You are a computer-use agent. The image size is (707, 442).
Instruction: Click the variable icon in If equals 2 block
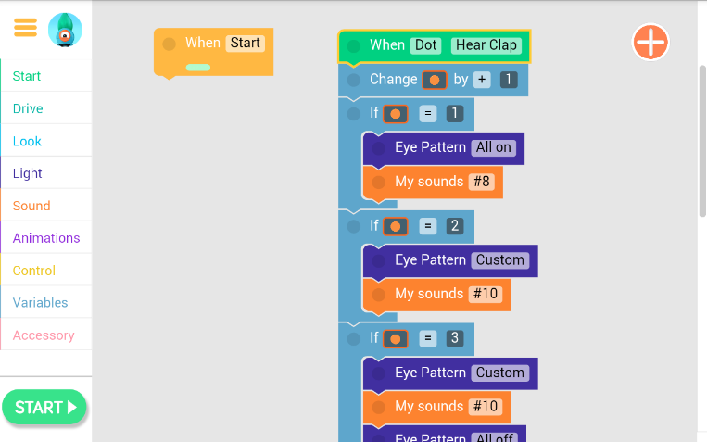click(x=396, y=226)
